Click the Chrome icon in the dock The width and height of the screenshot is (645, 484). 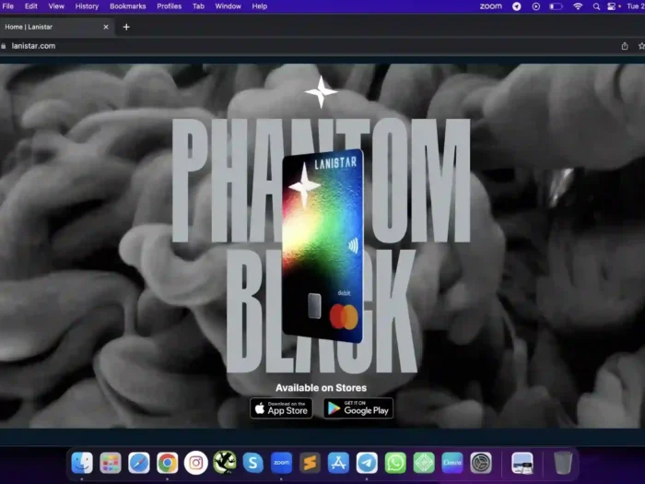[x=167, y=463]
